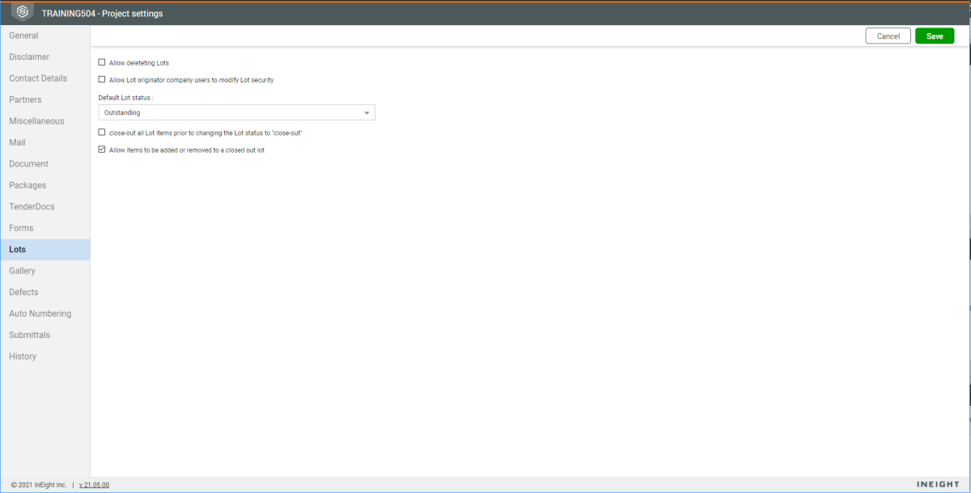Image resolution: width=971 pixels, height=493 pixels.
Task: Open the v 21.05.00 version link
Action: pyautogui.click(x=94, y=485)
